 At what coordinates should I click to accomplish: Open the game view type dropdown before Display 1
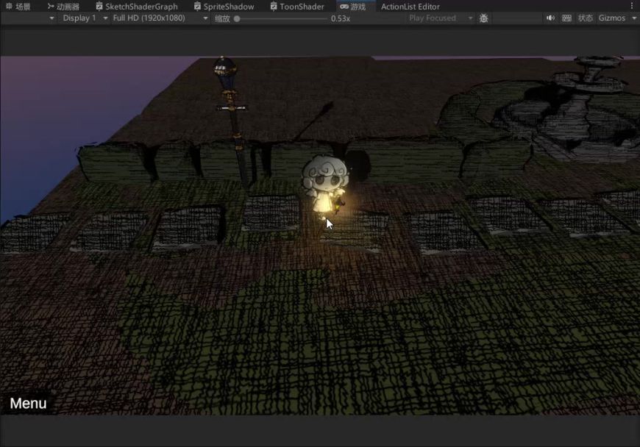[51, 18]
